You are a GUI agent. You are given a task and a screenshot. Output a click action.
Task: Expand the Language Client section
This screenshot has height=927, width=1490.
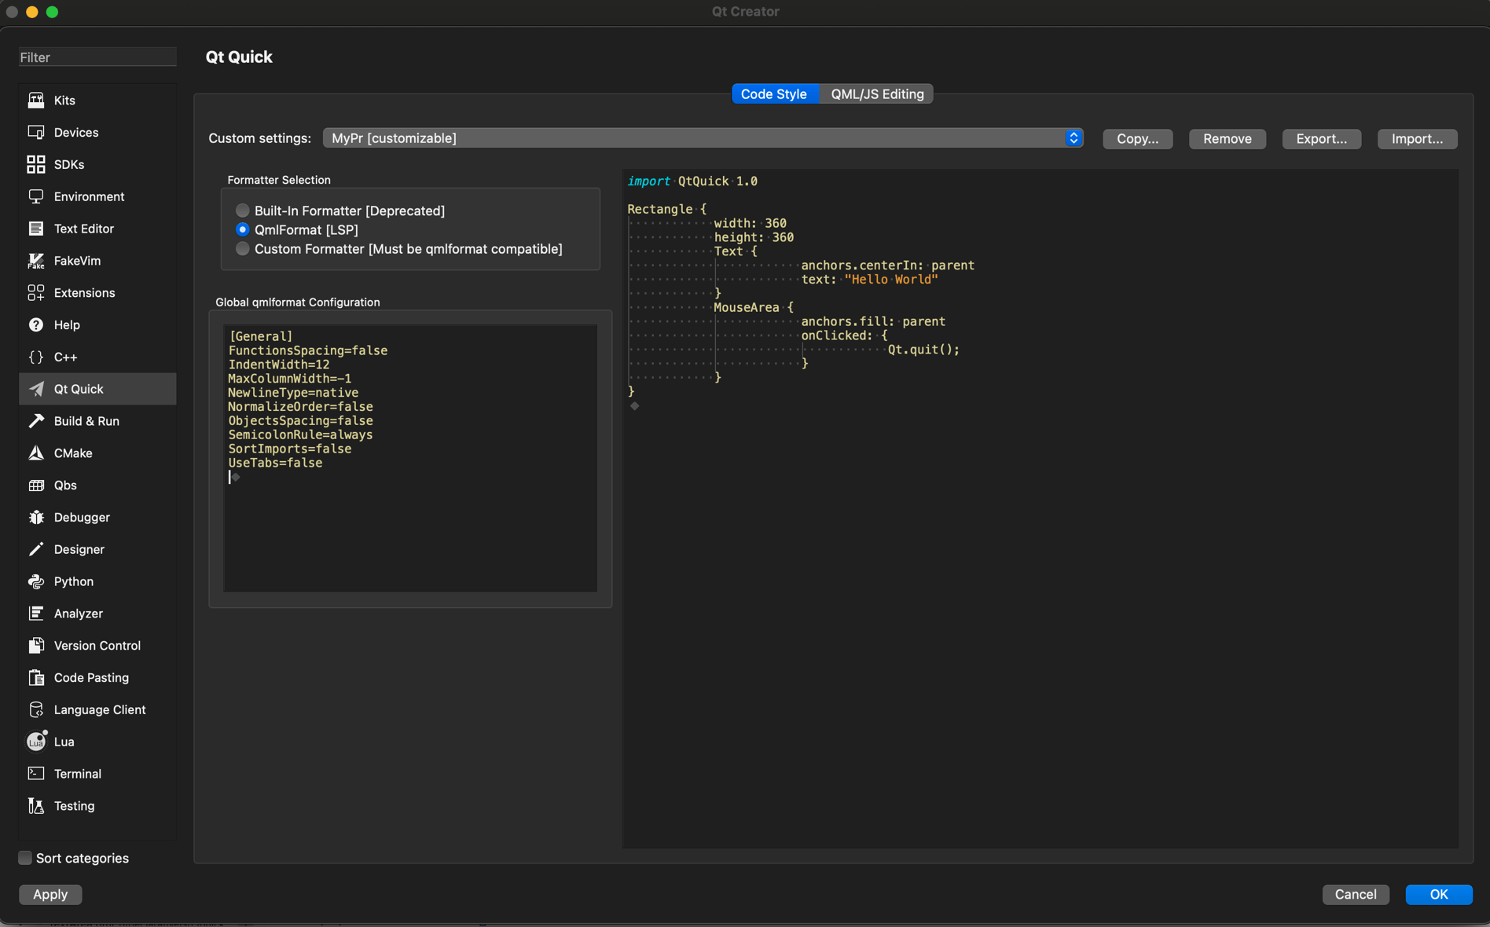[99, 709]
